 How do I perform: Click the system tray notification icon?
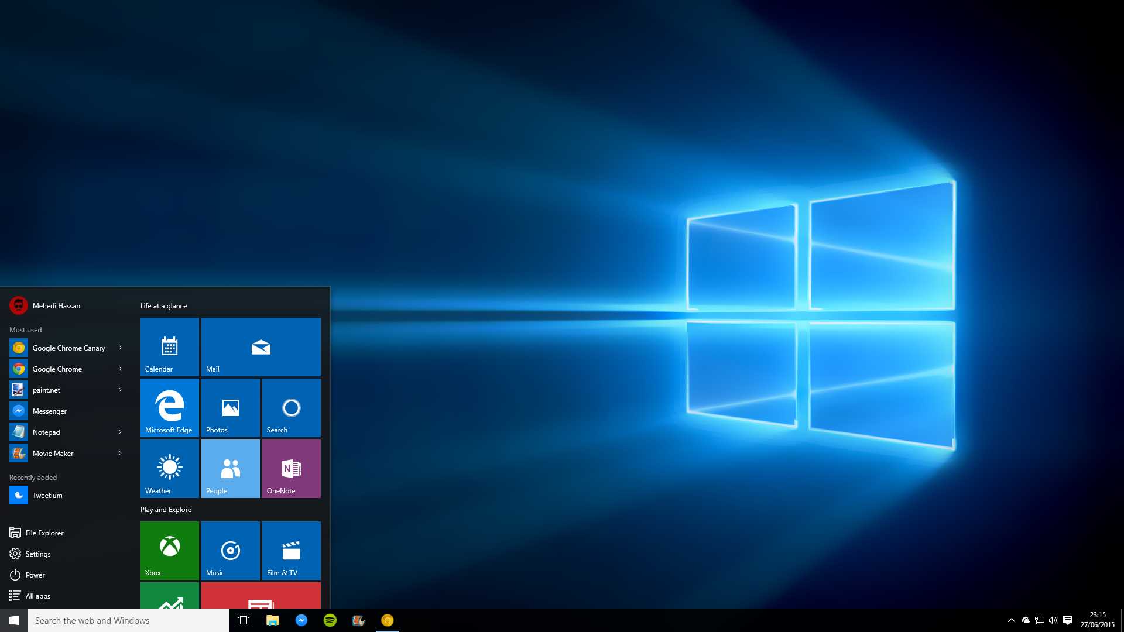(1069, 620)
